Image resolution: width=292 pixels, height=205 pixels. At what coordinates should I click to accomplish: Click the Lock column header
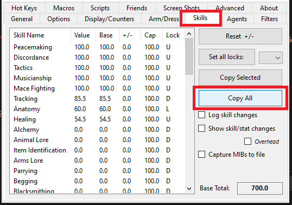(173, 35)
